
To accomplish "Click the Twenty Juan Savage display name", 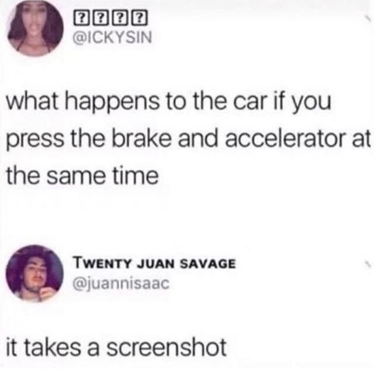I will tap(155, 264).
